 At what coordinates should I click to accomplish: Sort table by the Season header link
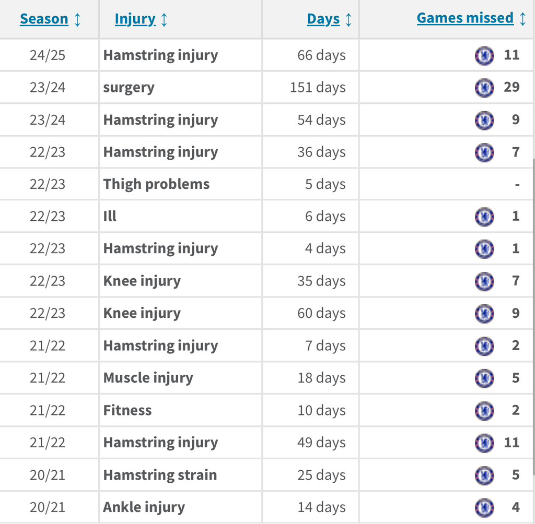click(x=44, y=19)
